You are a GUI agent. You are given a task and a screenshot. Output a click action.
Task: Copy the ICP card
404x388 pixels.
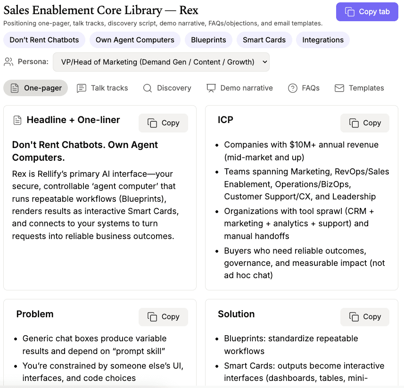pos(365,123)
